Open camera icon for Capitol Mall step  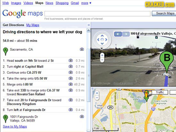point(71,66)
